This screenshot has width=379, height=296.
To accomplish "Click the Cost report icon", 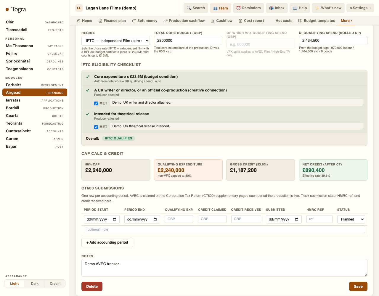I will click(240, 21).
